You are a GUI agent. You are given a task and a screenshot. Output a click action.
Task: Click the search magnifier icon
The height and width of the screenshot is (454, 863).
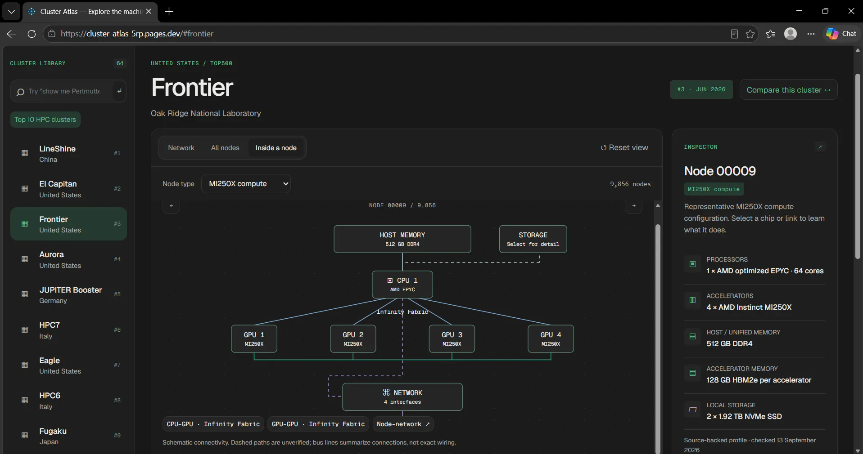click(x=20, y=92)
